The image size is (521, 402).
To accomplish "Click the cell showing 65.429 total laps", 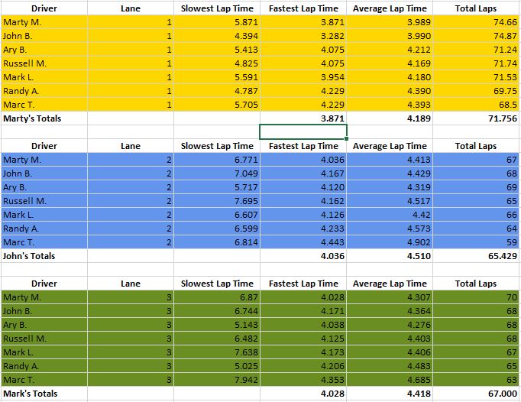I will click(477, 256).
